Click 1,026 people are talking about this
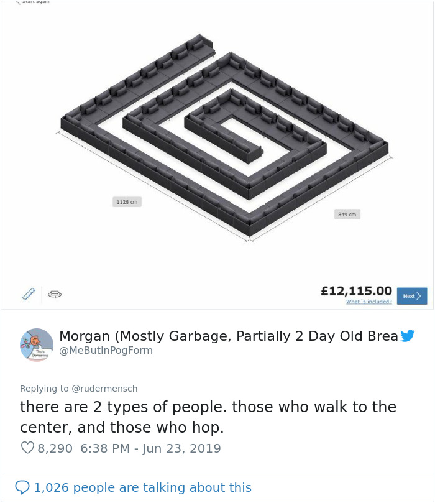 142,487
